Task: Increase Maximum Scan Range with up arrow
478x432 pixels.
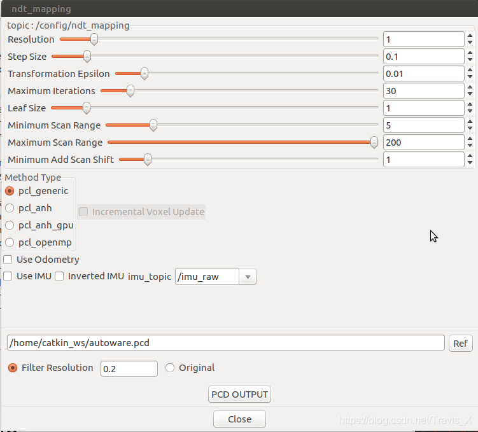Action: tap(470, 139)
